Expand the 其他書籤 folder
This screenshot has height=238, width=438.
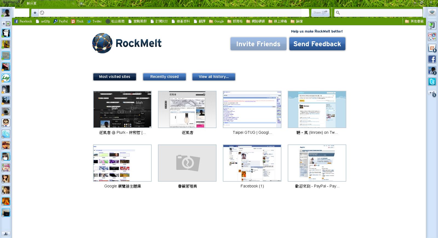[414, 21]
